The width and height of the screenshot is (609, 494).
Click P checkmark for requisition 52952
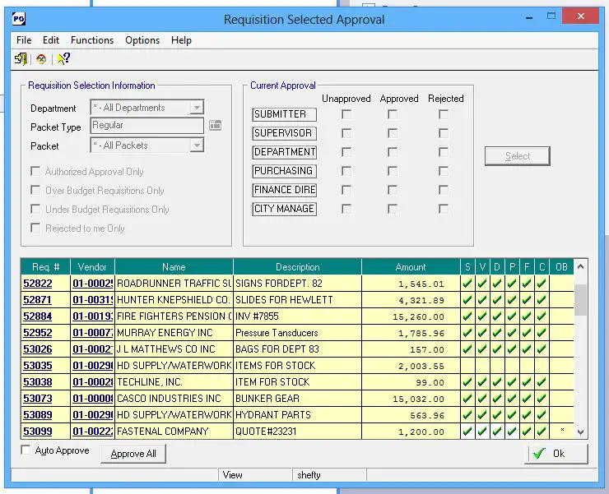(x=512, y=333)
